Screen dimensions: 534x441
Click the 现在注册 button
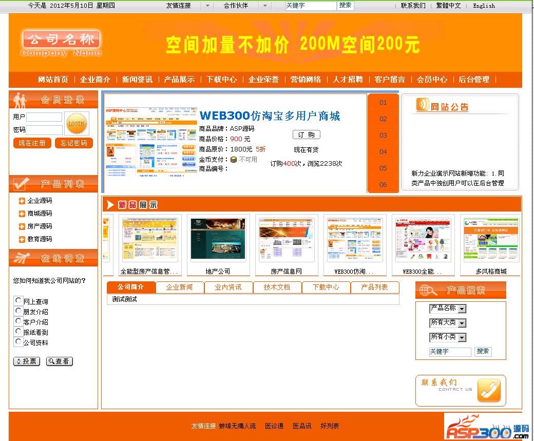(32, 143)
